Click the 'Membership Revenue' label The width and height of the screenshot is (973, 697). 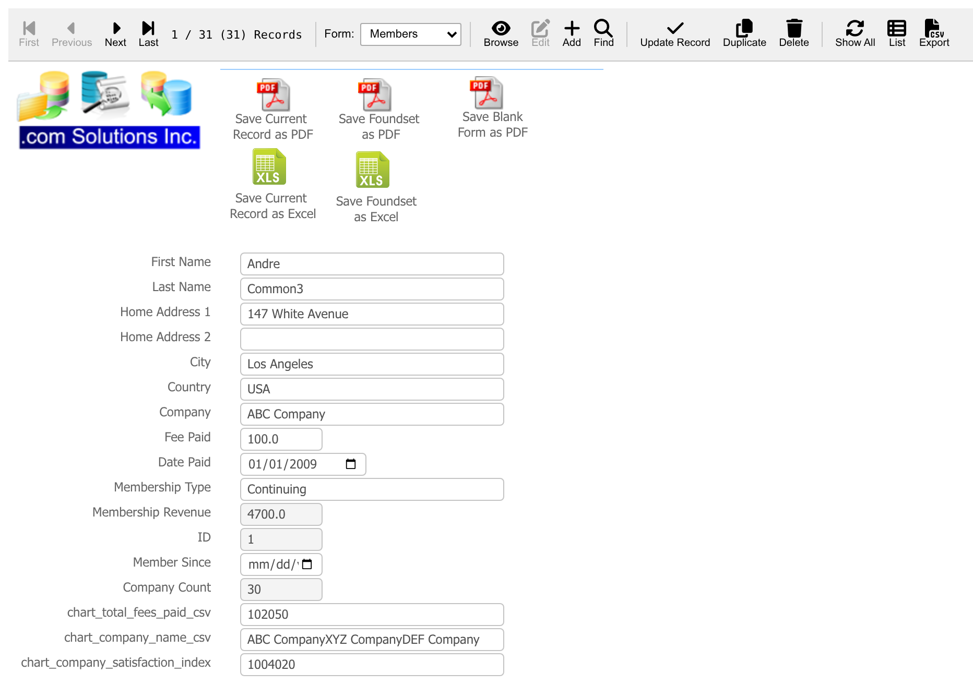click(x=151, y=512)
